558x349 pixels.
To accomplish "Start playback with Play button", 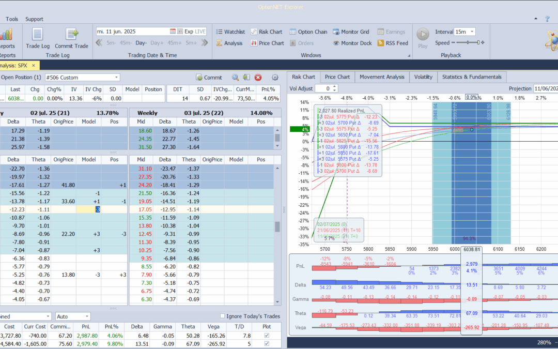I will point(423,38).
